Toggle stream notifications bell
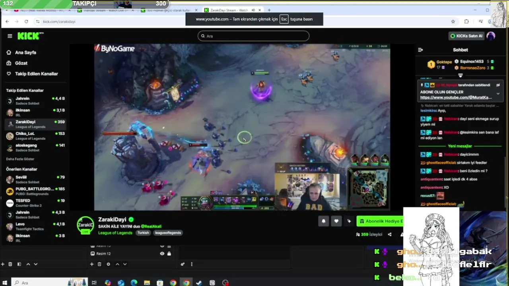Screen dimensions: 509x286 click(x=323, y=221)
